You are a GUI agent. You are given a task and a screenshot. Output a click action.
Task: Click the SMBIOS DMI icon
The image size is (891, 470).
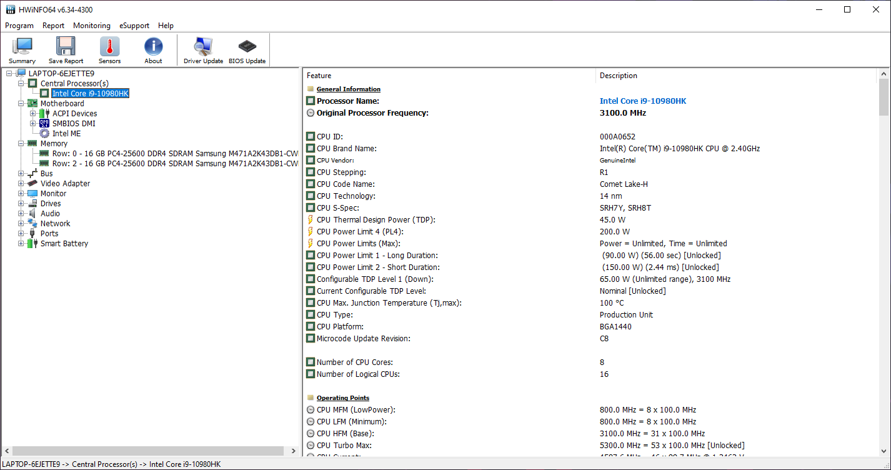44,124
